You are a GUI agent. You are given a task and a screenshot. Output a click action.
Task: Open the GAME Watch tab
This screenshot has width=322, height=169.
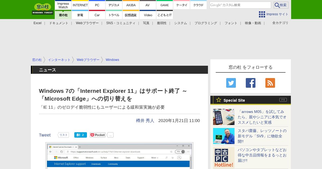tap(165, 5)
